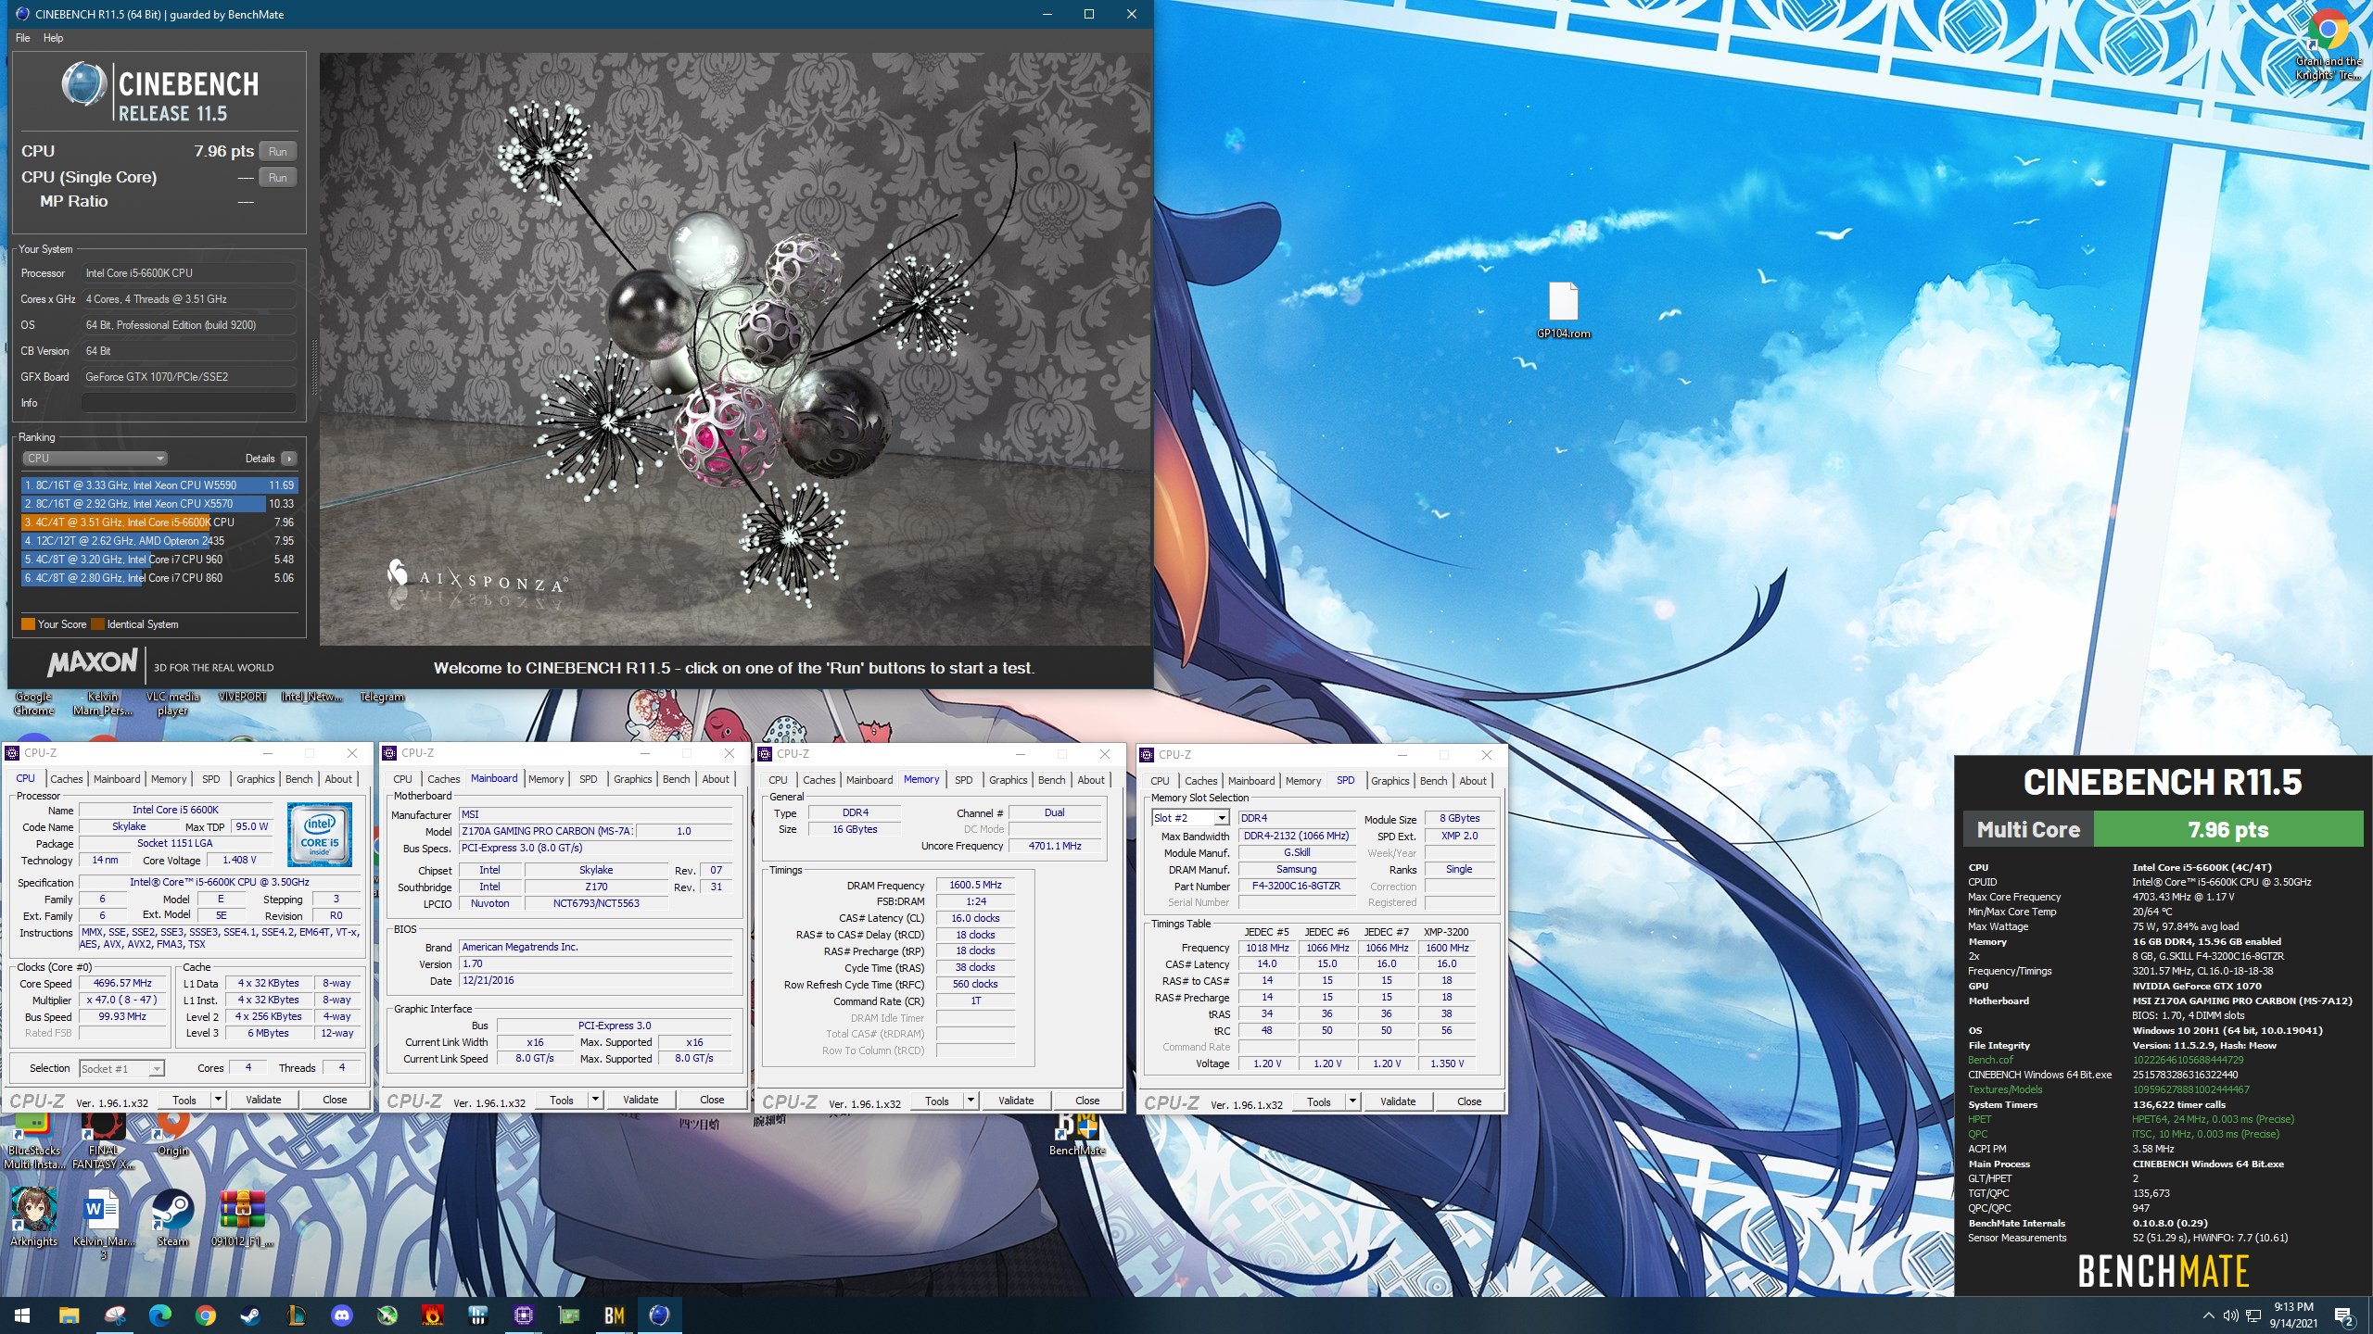Image resolution: width=2373 pixels, height=1334 pixels.
Task: Open Tools dropdown arrow in CPU-Z Memory window
Action: [971, 1101]
